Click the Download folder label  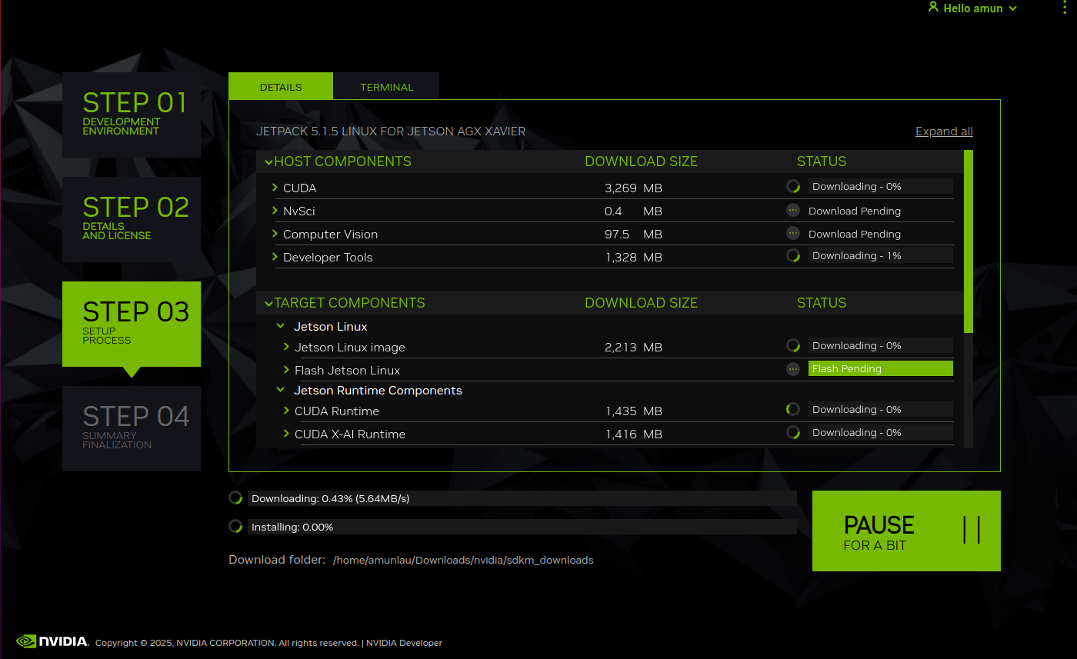277,560
